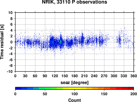This screenshot has height=102, width=137.
Task: Click x-axis tick label '330'
Action: coord(124,76)
